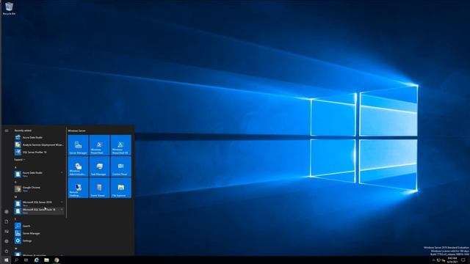Open the Windows Administrative Tools tile

[x=79, y=166]
